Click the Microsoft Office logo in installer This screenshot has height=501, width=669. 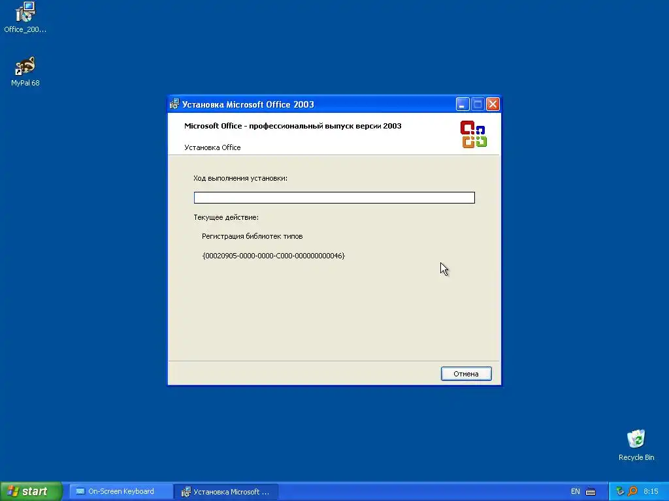[474, 134]
